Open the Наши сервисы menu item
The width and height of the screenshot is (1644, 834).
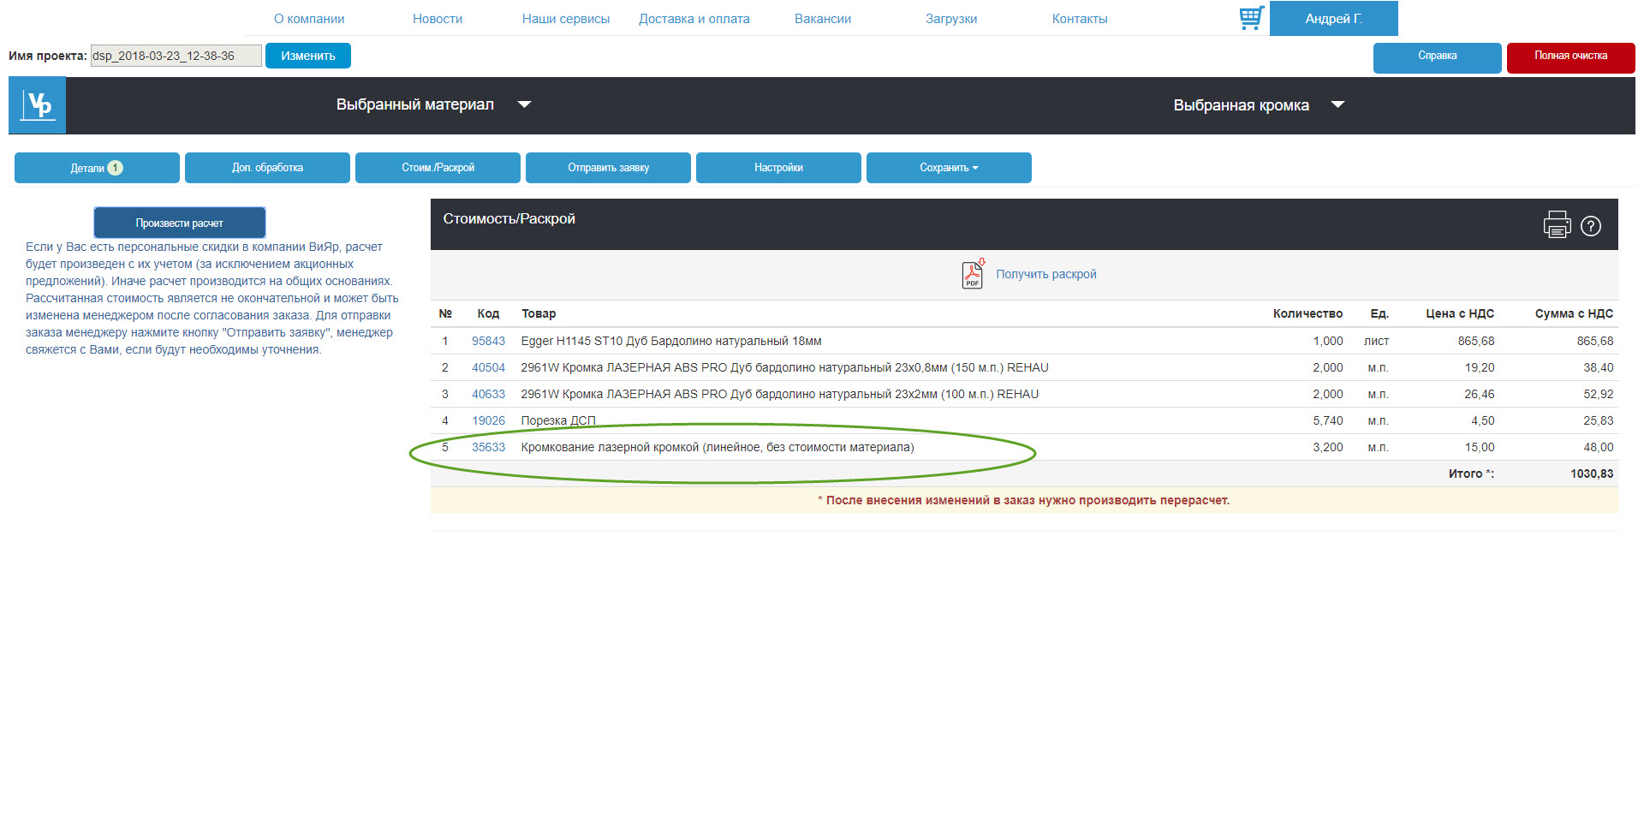tap(566, 19)
